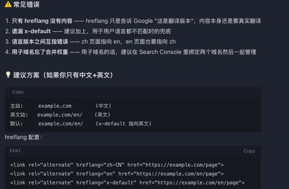
Task: Click the lightbulb emoji icon
Action: pyautogui.click(x=8, y=75)
